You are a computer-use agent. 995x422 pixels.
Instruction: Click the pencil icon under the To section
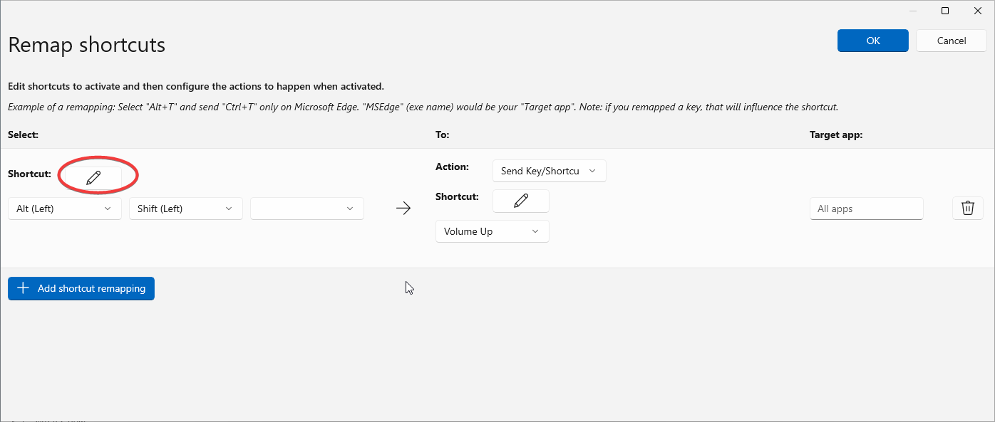tap(520, 201)
